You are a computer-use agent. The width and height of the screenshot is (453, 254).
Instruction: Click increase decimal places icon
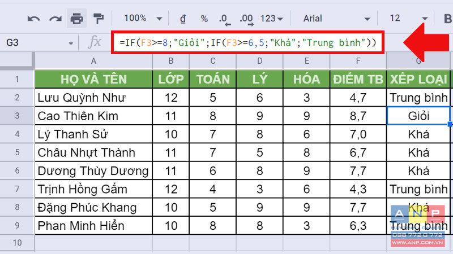tap(246, 19)
